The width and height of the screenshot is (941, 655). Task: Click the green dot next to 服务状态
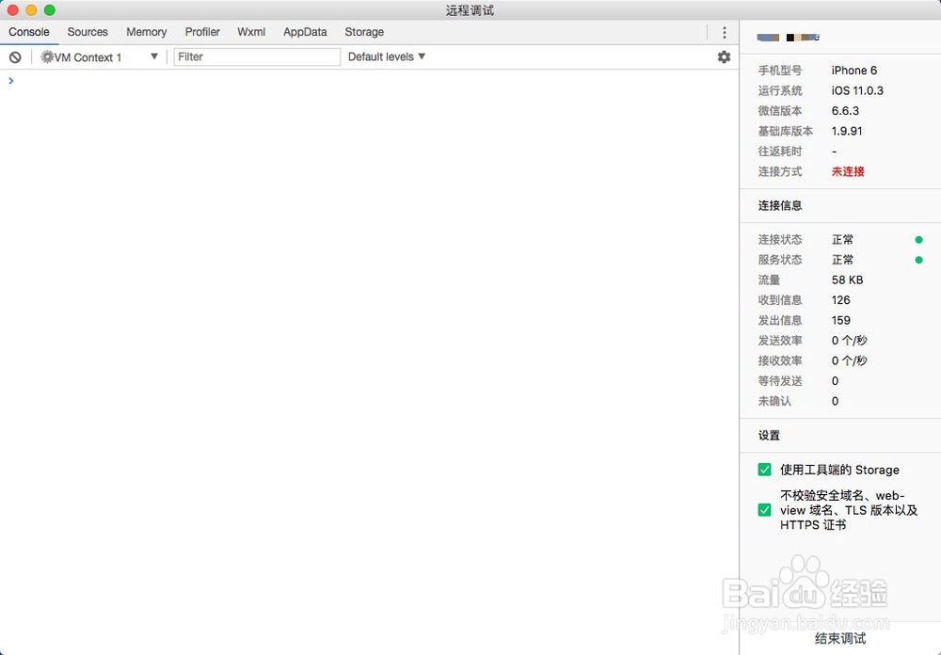[x=918, y=260]
